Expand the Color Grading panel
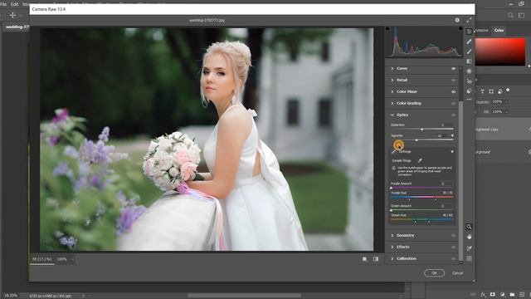531x299 pixels. coord(392,103)
